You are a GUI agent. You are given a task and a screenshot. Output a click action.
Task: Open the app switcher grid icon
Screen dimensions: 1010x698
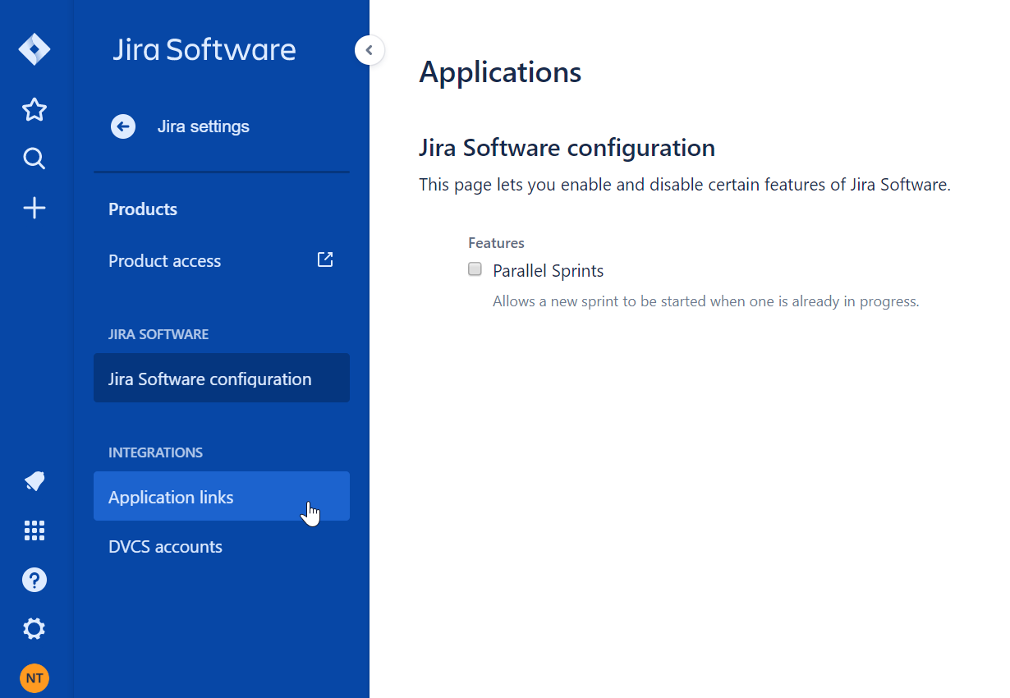click(34, 530)
